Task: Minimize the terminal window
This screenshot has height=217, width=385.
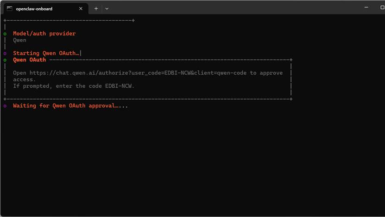Action: pos(366,7)
